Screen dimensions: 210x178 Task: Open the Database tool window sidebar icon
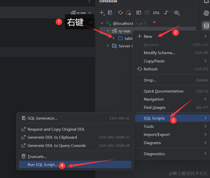pyautogui.click(x=206, y=26)
